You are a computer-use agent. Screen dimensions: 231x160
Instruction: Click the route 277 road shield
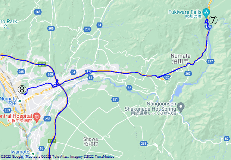(210, 61)
